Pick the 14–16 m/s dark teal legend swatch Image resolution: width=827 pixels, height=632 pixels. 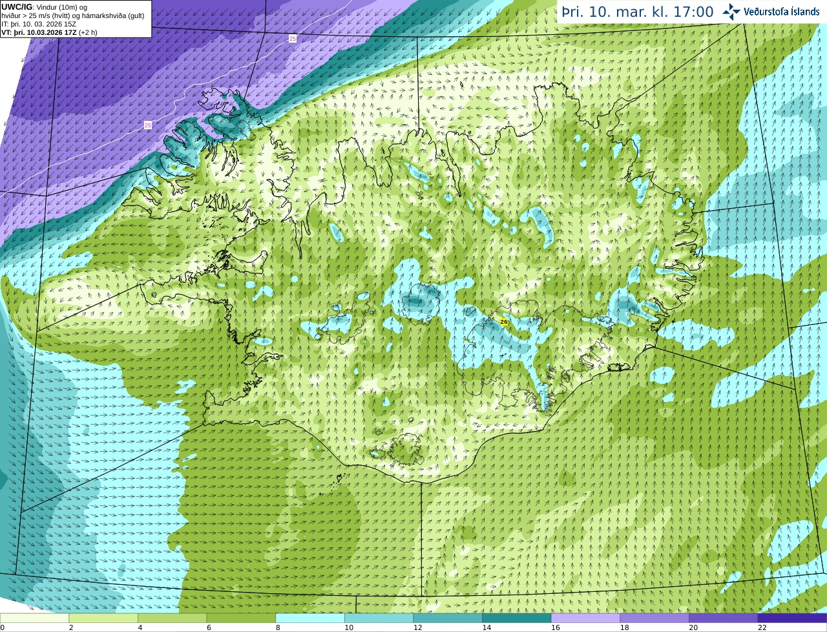coord(517,618)
